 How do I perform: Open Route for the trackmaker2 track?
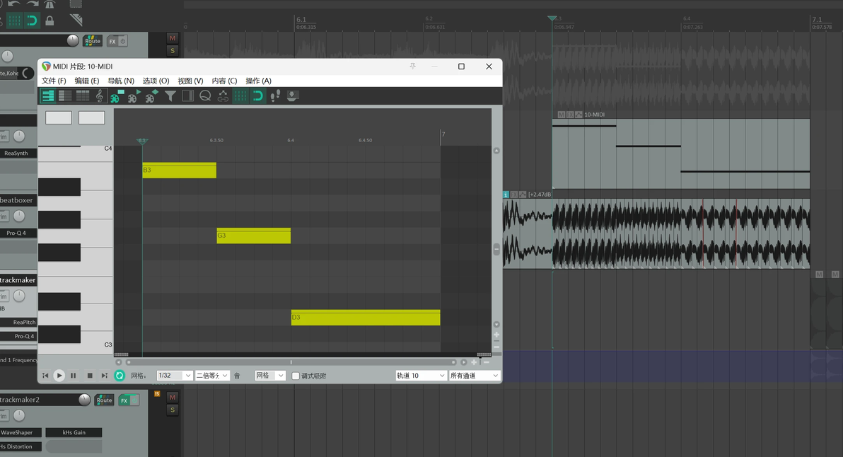coord(104,400)
